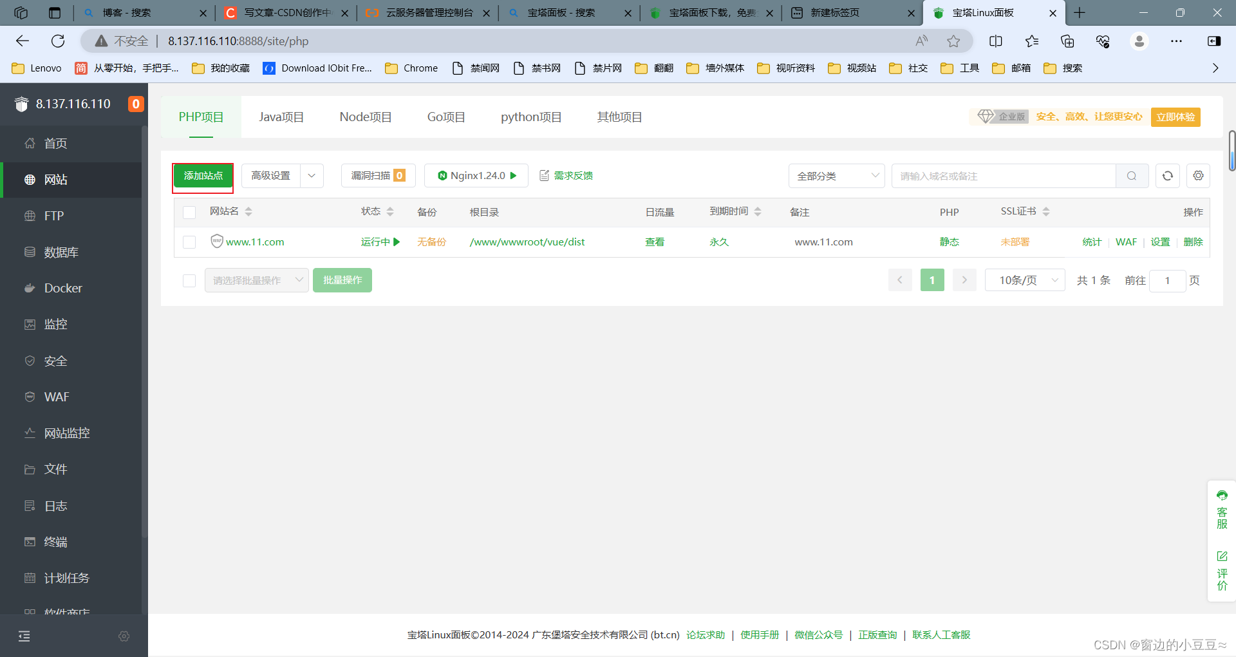Sort by 状态 column arrows
The image size is (1236, 657).
390,212
